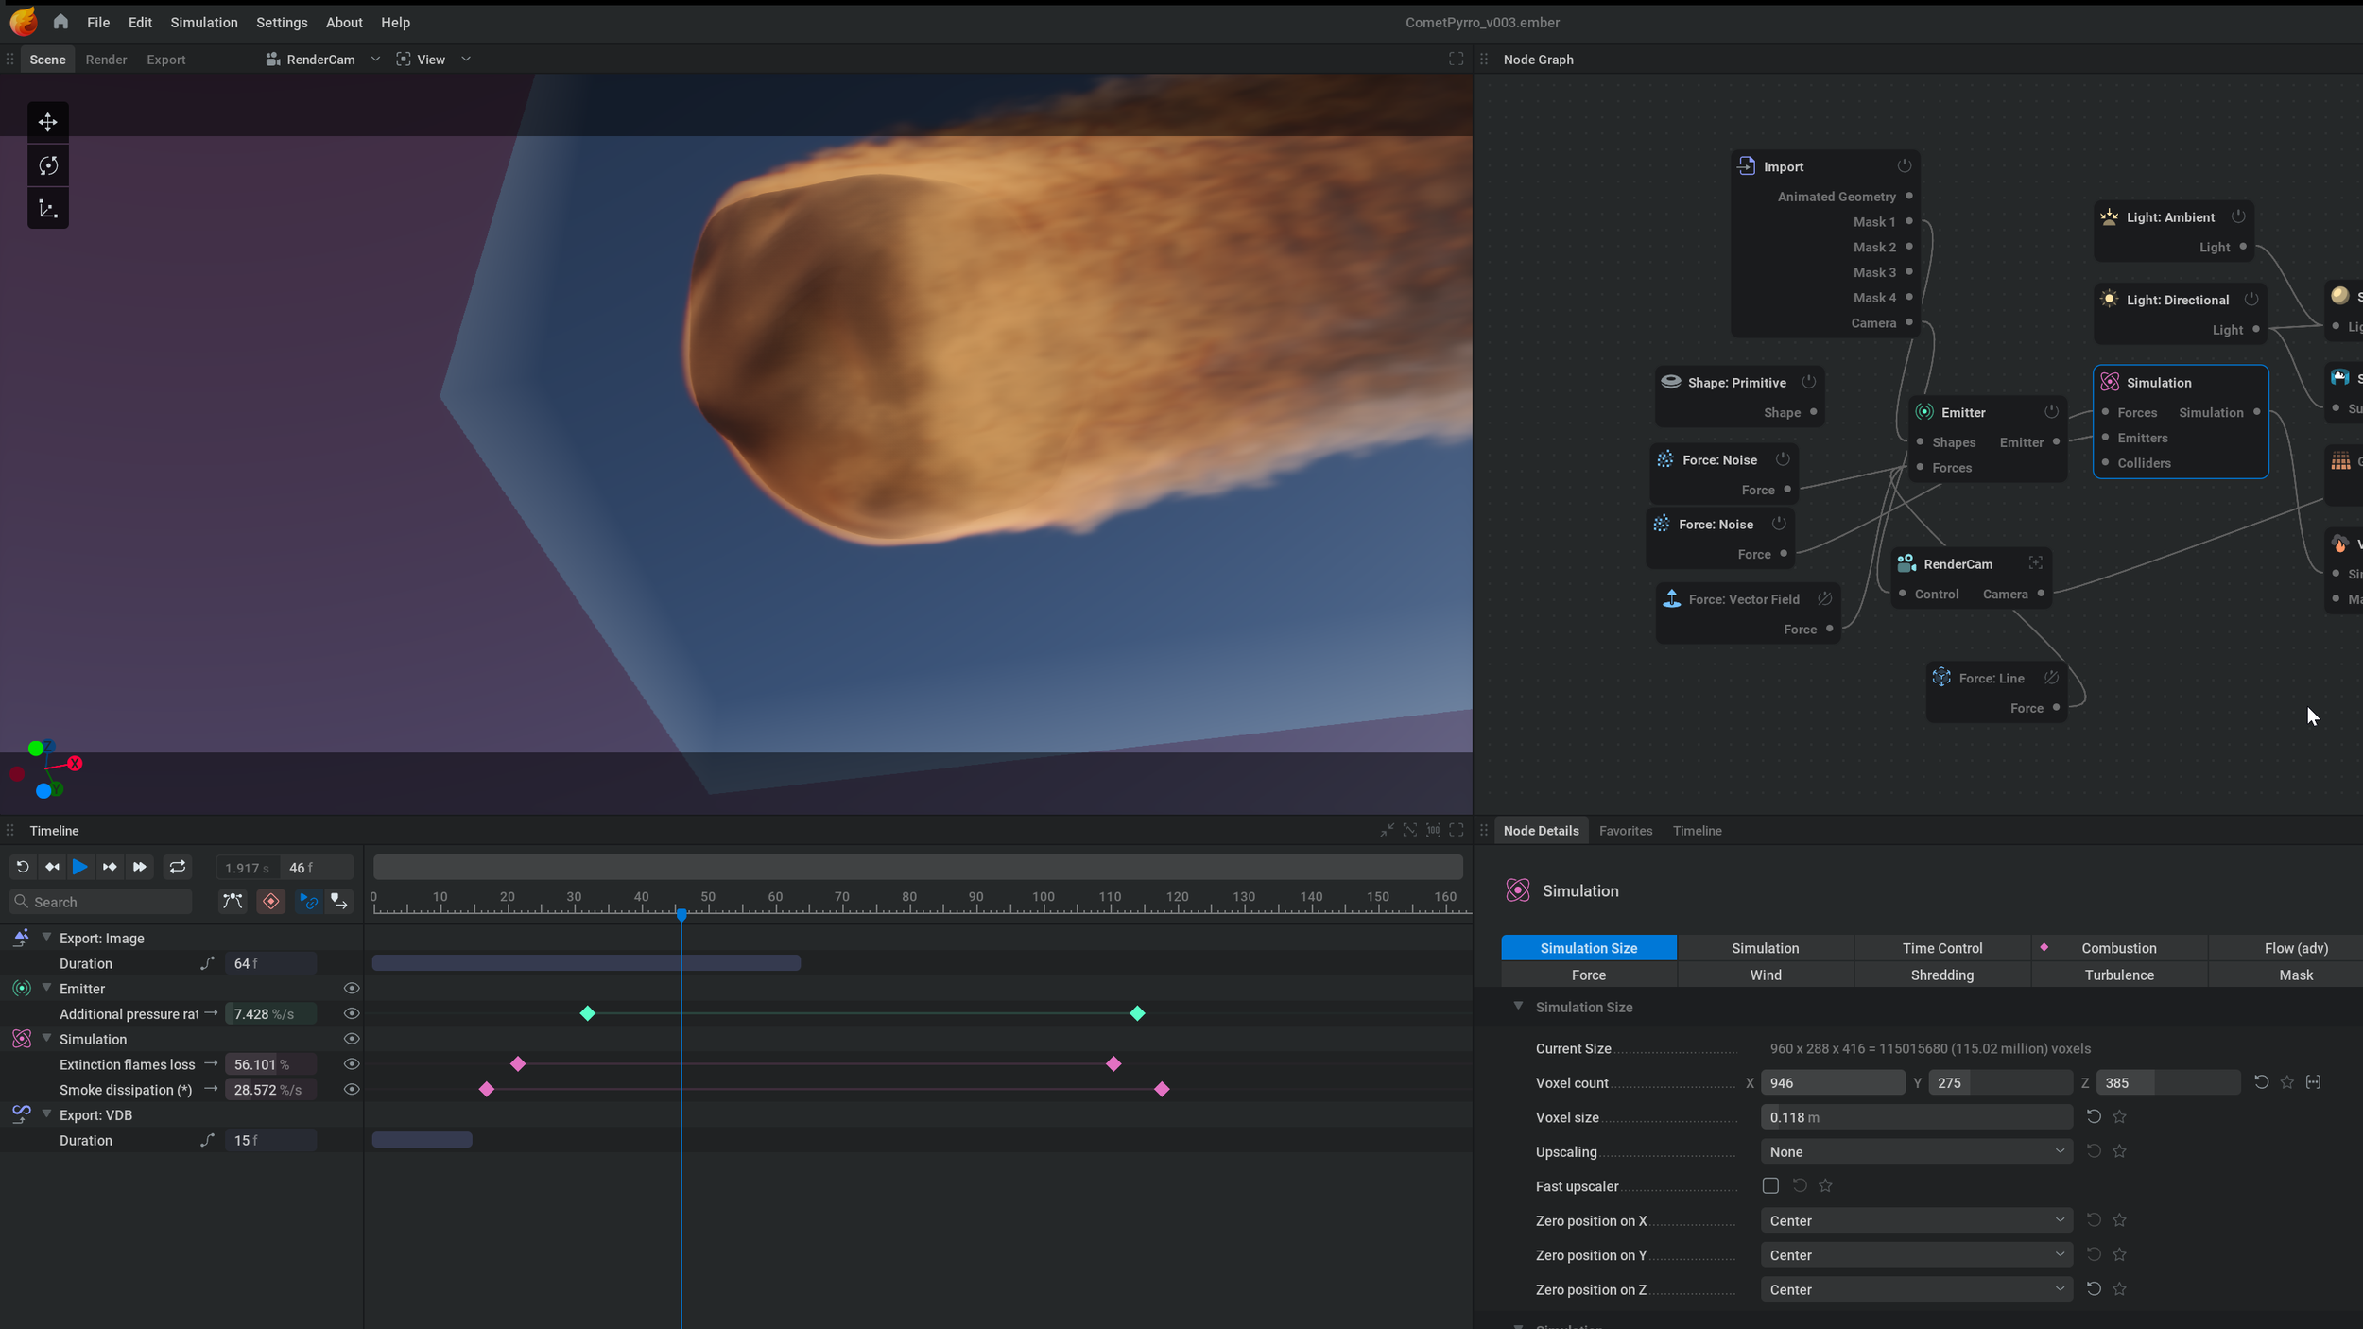Switch to the Render tab
Viewport: 2363px width, 1329px height.
[106, 59]
